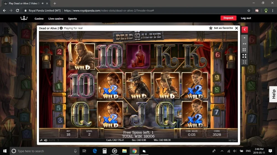The image size is (277, 155).
Task: Go back in the browser
Action: click(4, 10)
